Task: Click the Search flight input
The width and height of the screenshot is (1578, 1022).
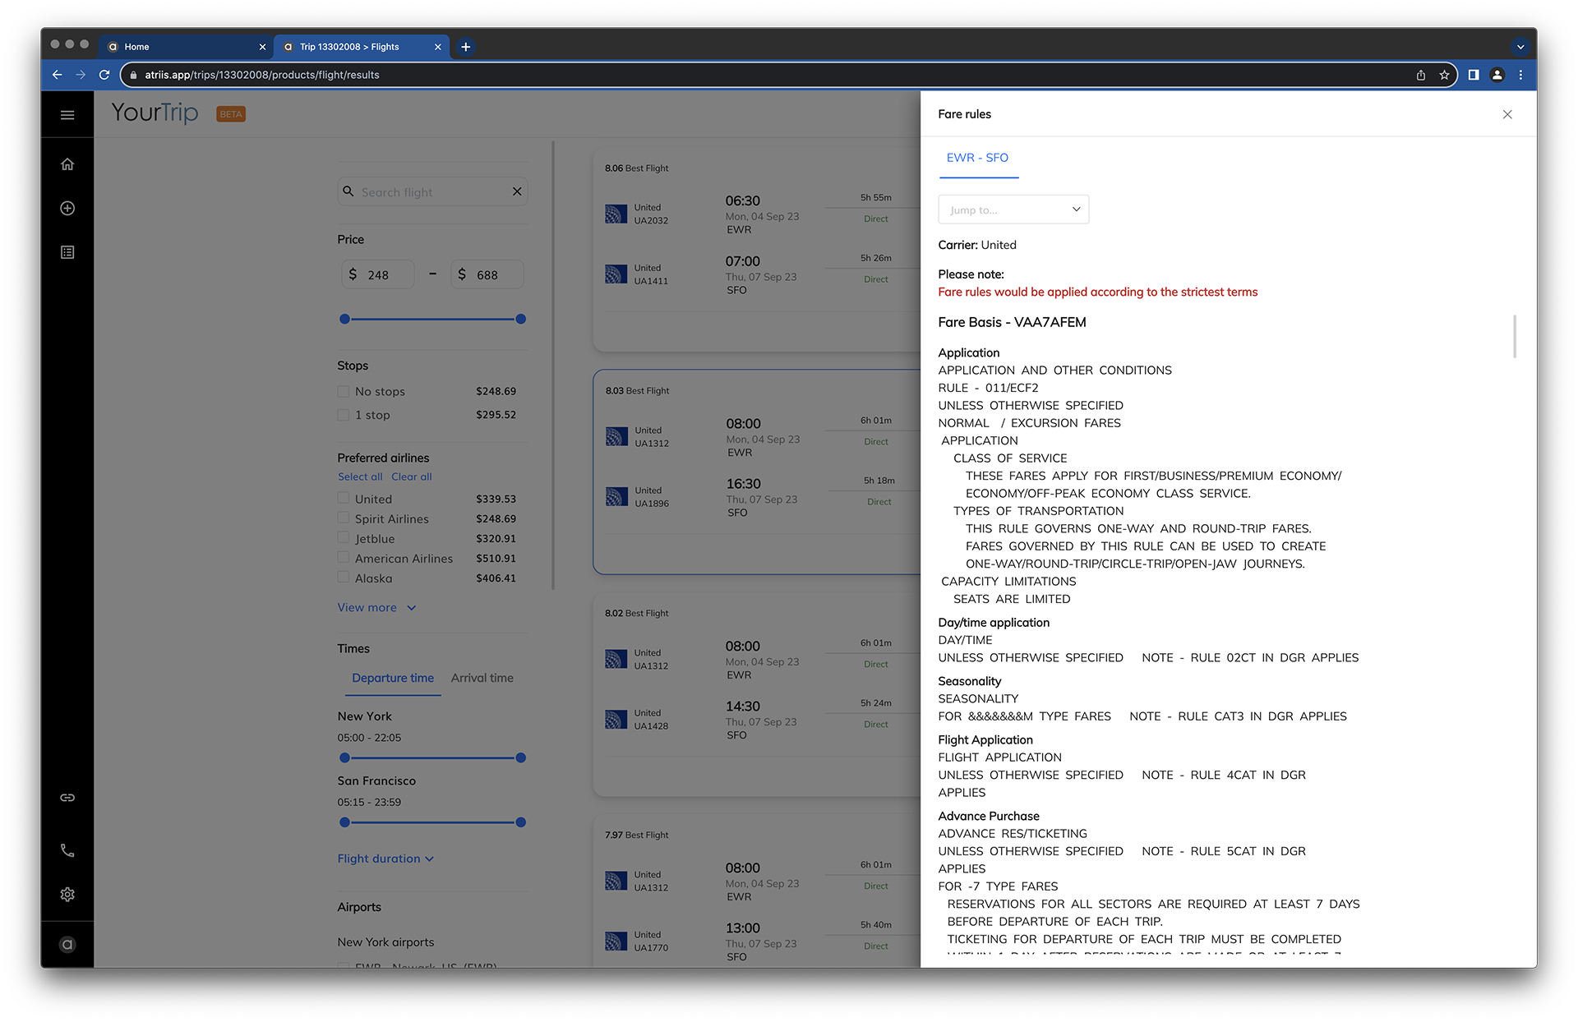Action: pyautogui.click(x=432, y=191)
